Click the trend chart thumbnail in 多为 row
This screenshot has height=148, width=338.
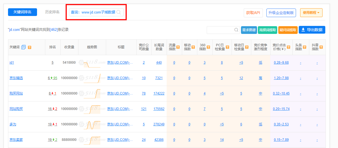pyautogui.click(x=92, y=125)
